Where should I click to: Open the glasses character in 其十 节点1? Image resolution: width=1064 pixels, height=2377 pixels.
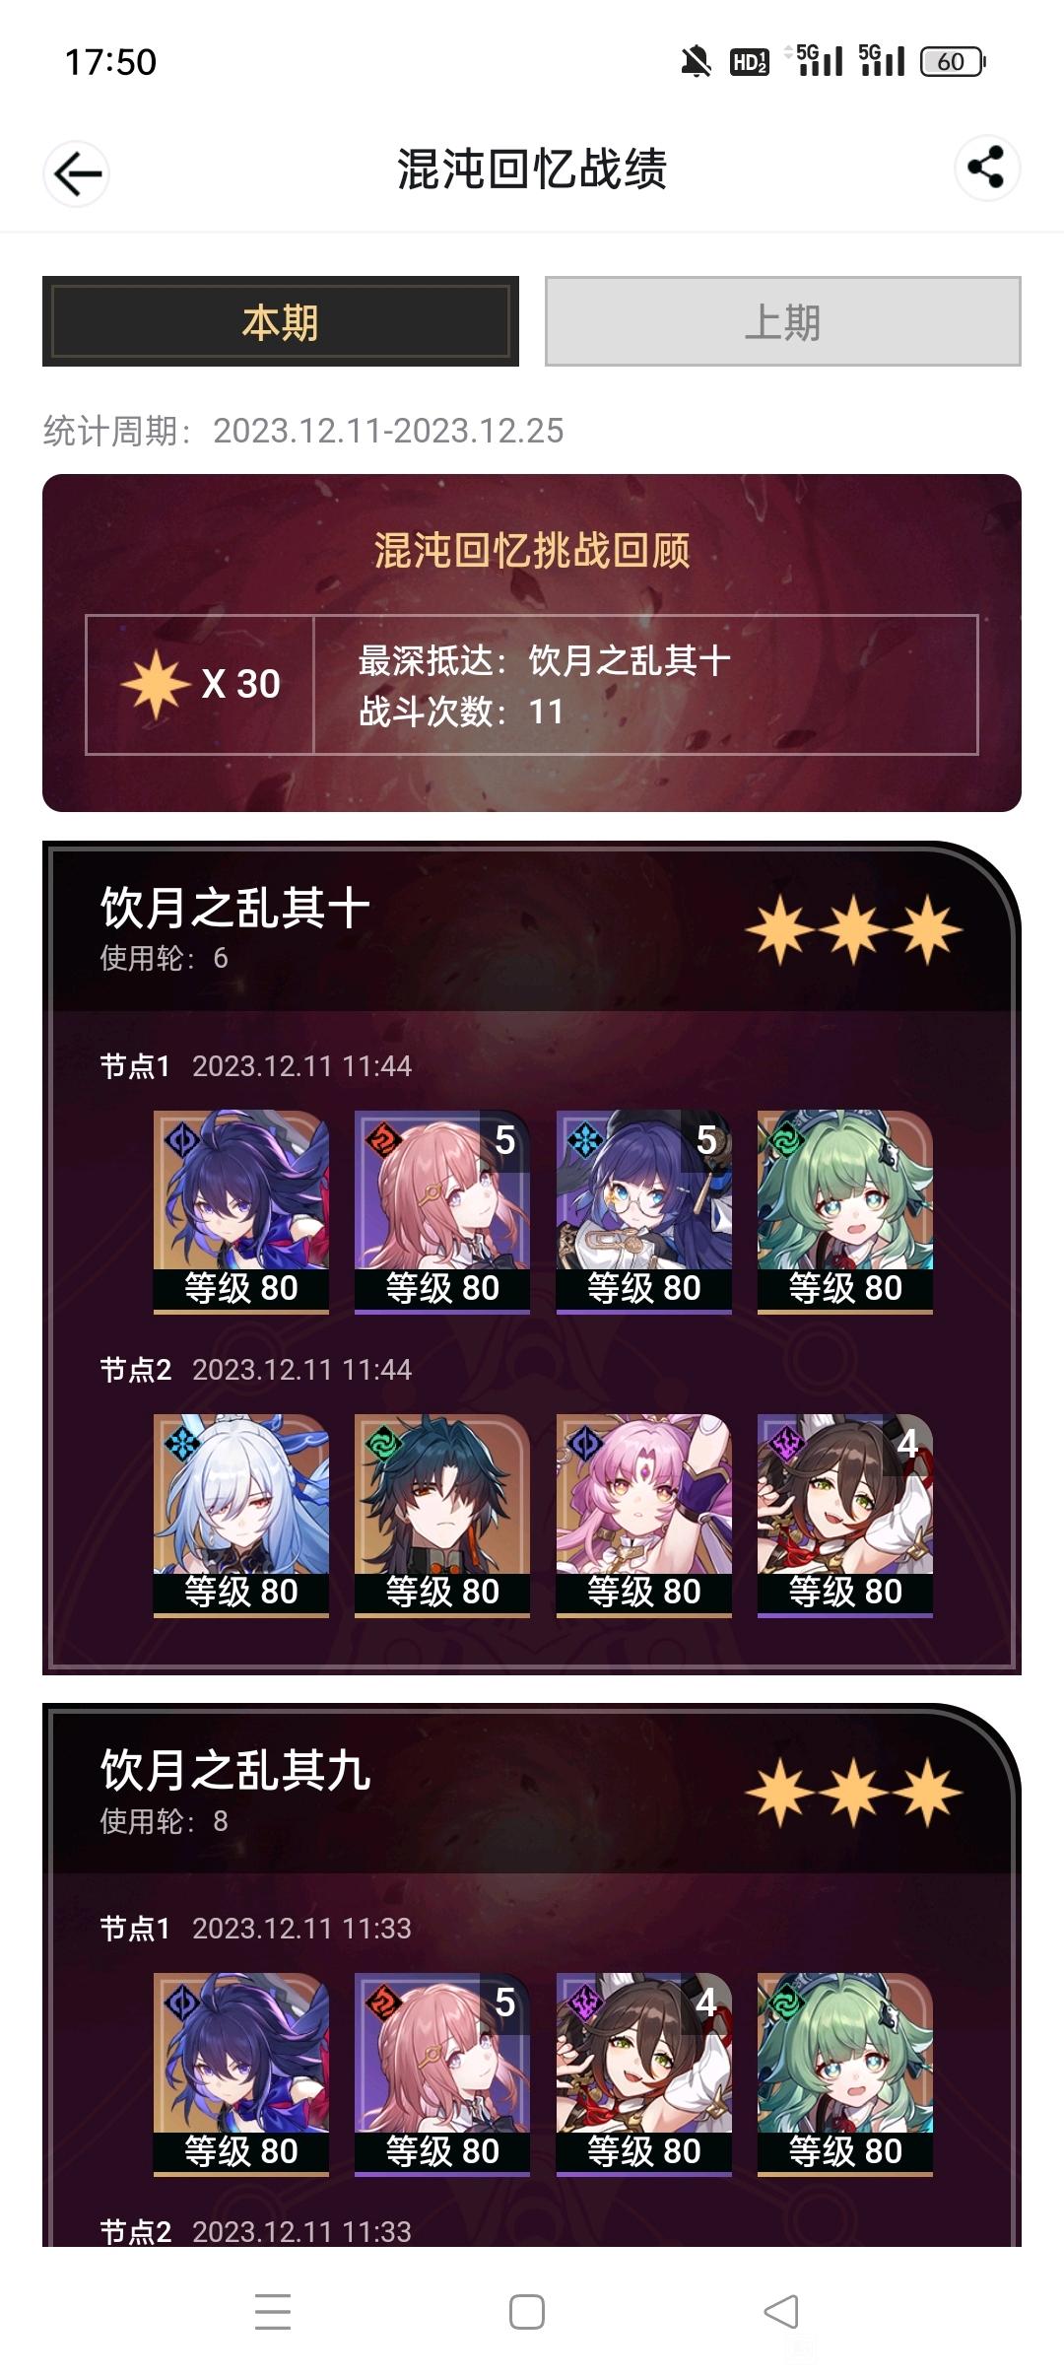644,1212
